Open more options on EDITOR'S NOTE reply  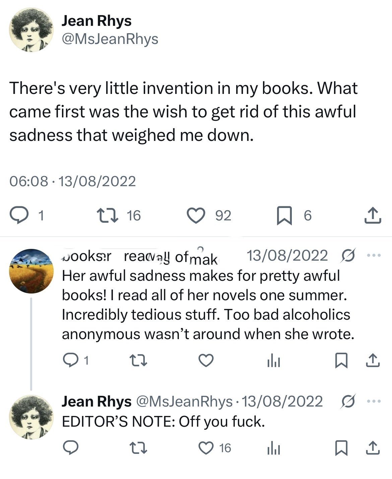[374, 401]
